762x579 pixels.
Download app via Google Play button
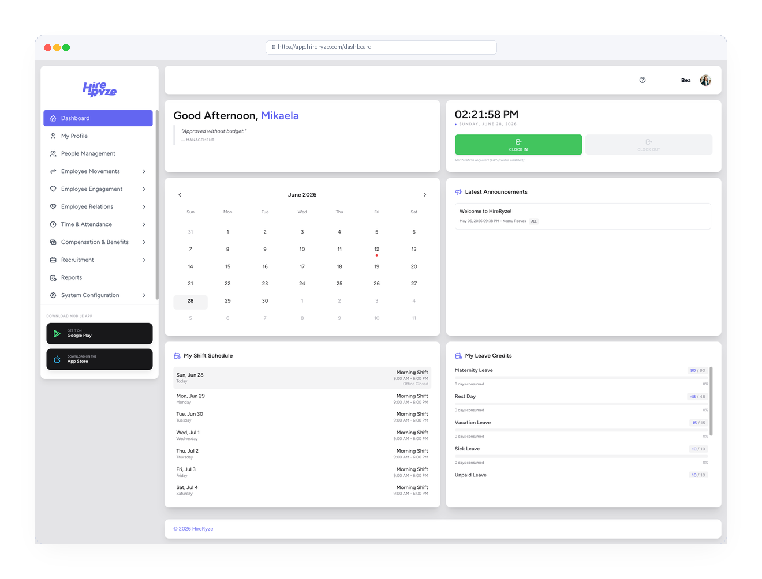[x=99, y=333]
